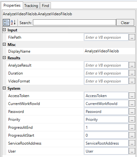The width and height of the screenshot is (137, 157).
Task: Open the Find tab
Action: [46, 6]
